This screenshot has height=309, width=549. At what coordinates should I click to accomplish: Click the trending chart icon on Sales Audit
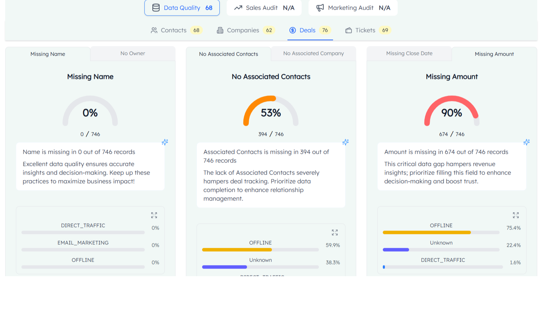click(x=238, y=8)
